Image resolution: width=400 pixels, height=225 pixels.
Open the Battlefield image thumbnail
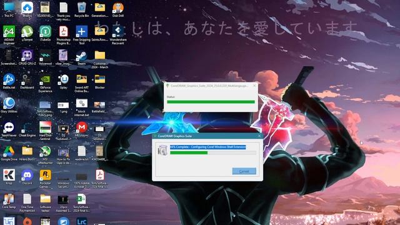pyautogui.click(x=100, y=107)
